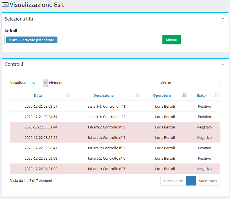Toggle the Operatore column sort icon
Image resolution: width=230 pixels, height=199 pixels.
184,95
